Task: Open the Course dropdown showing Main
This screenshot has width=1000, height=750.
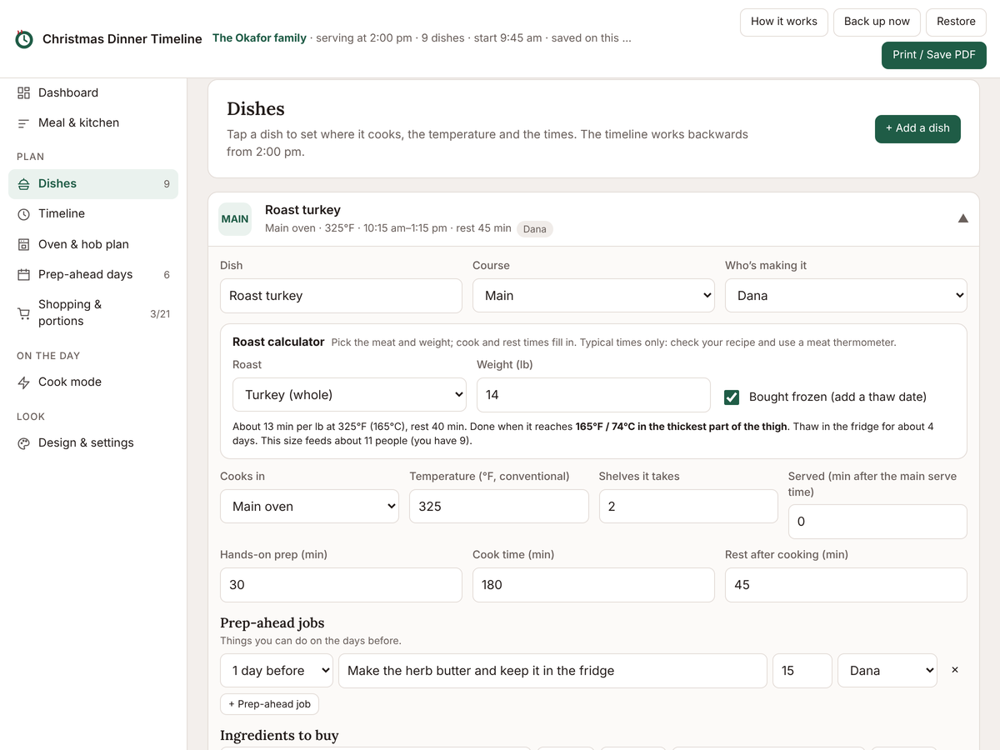Action: point(593,296)
